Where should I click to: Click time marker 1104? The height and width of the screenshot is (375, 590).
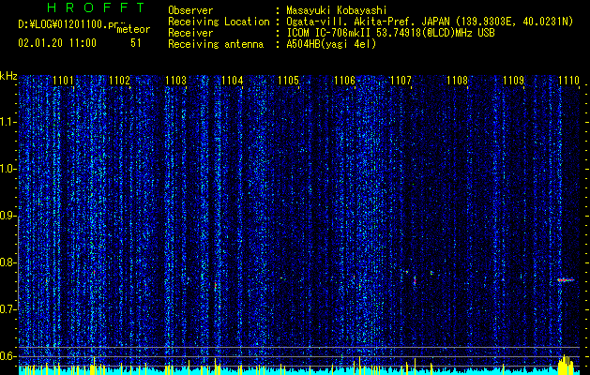(233, 81)
